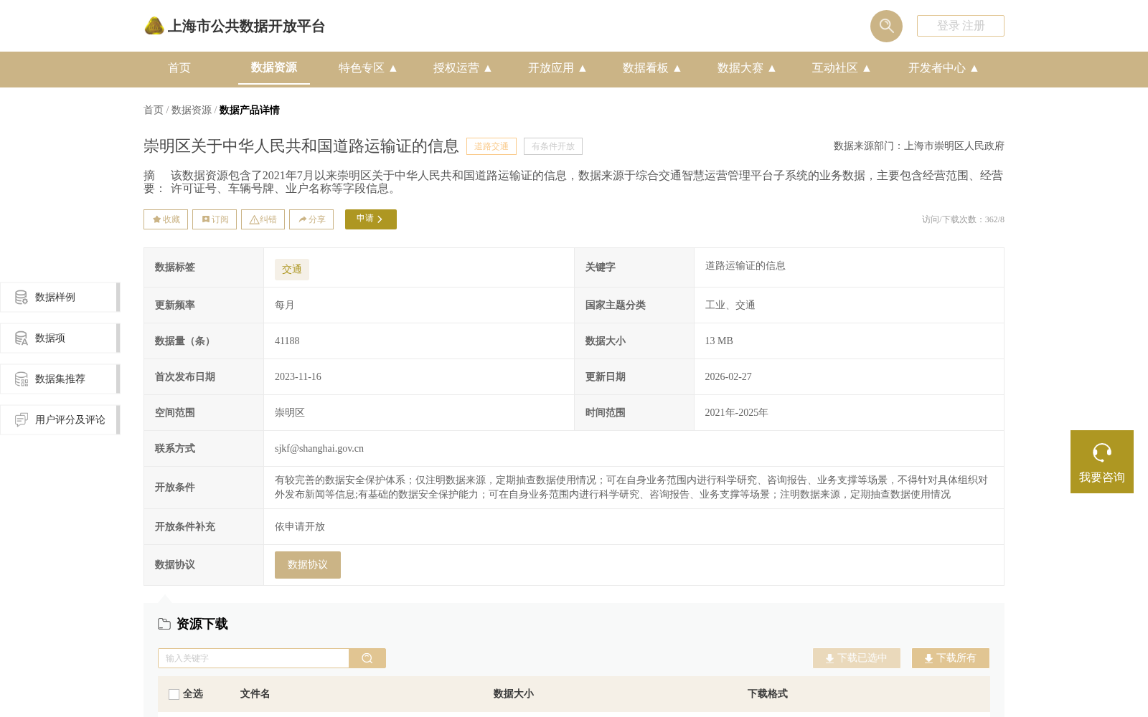Click the 输入关键字 file search field

pos(253,658)
